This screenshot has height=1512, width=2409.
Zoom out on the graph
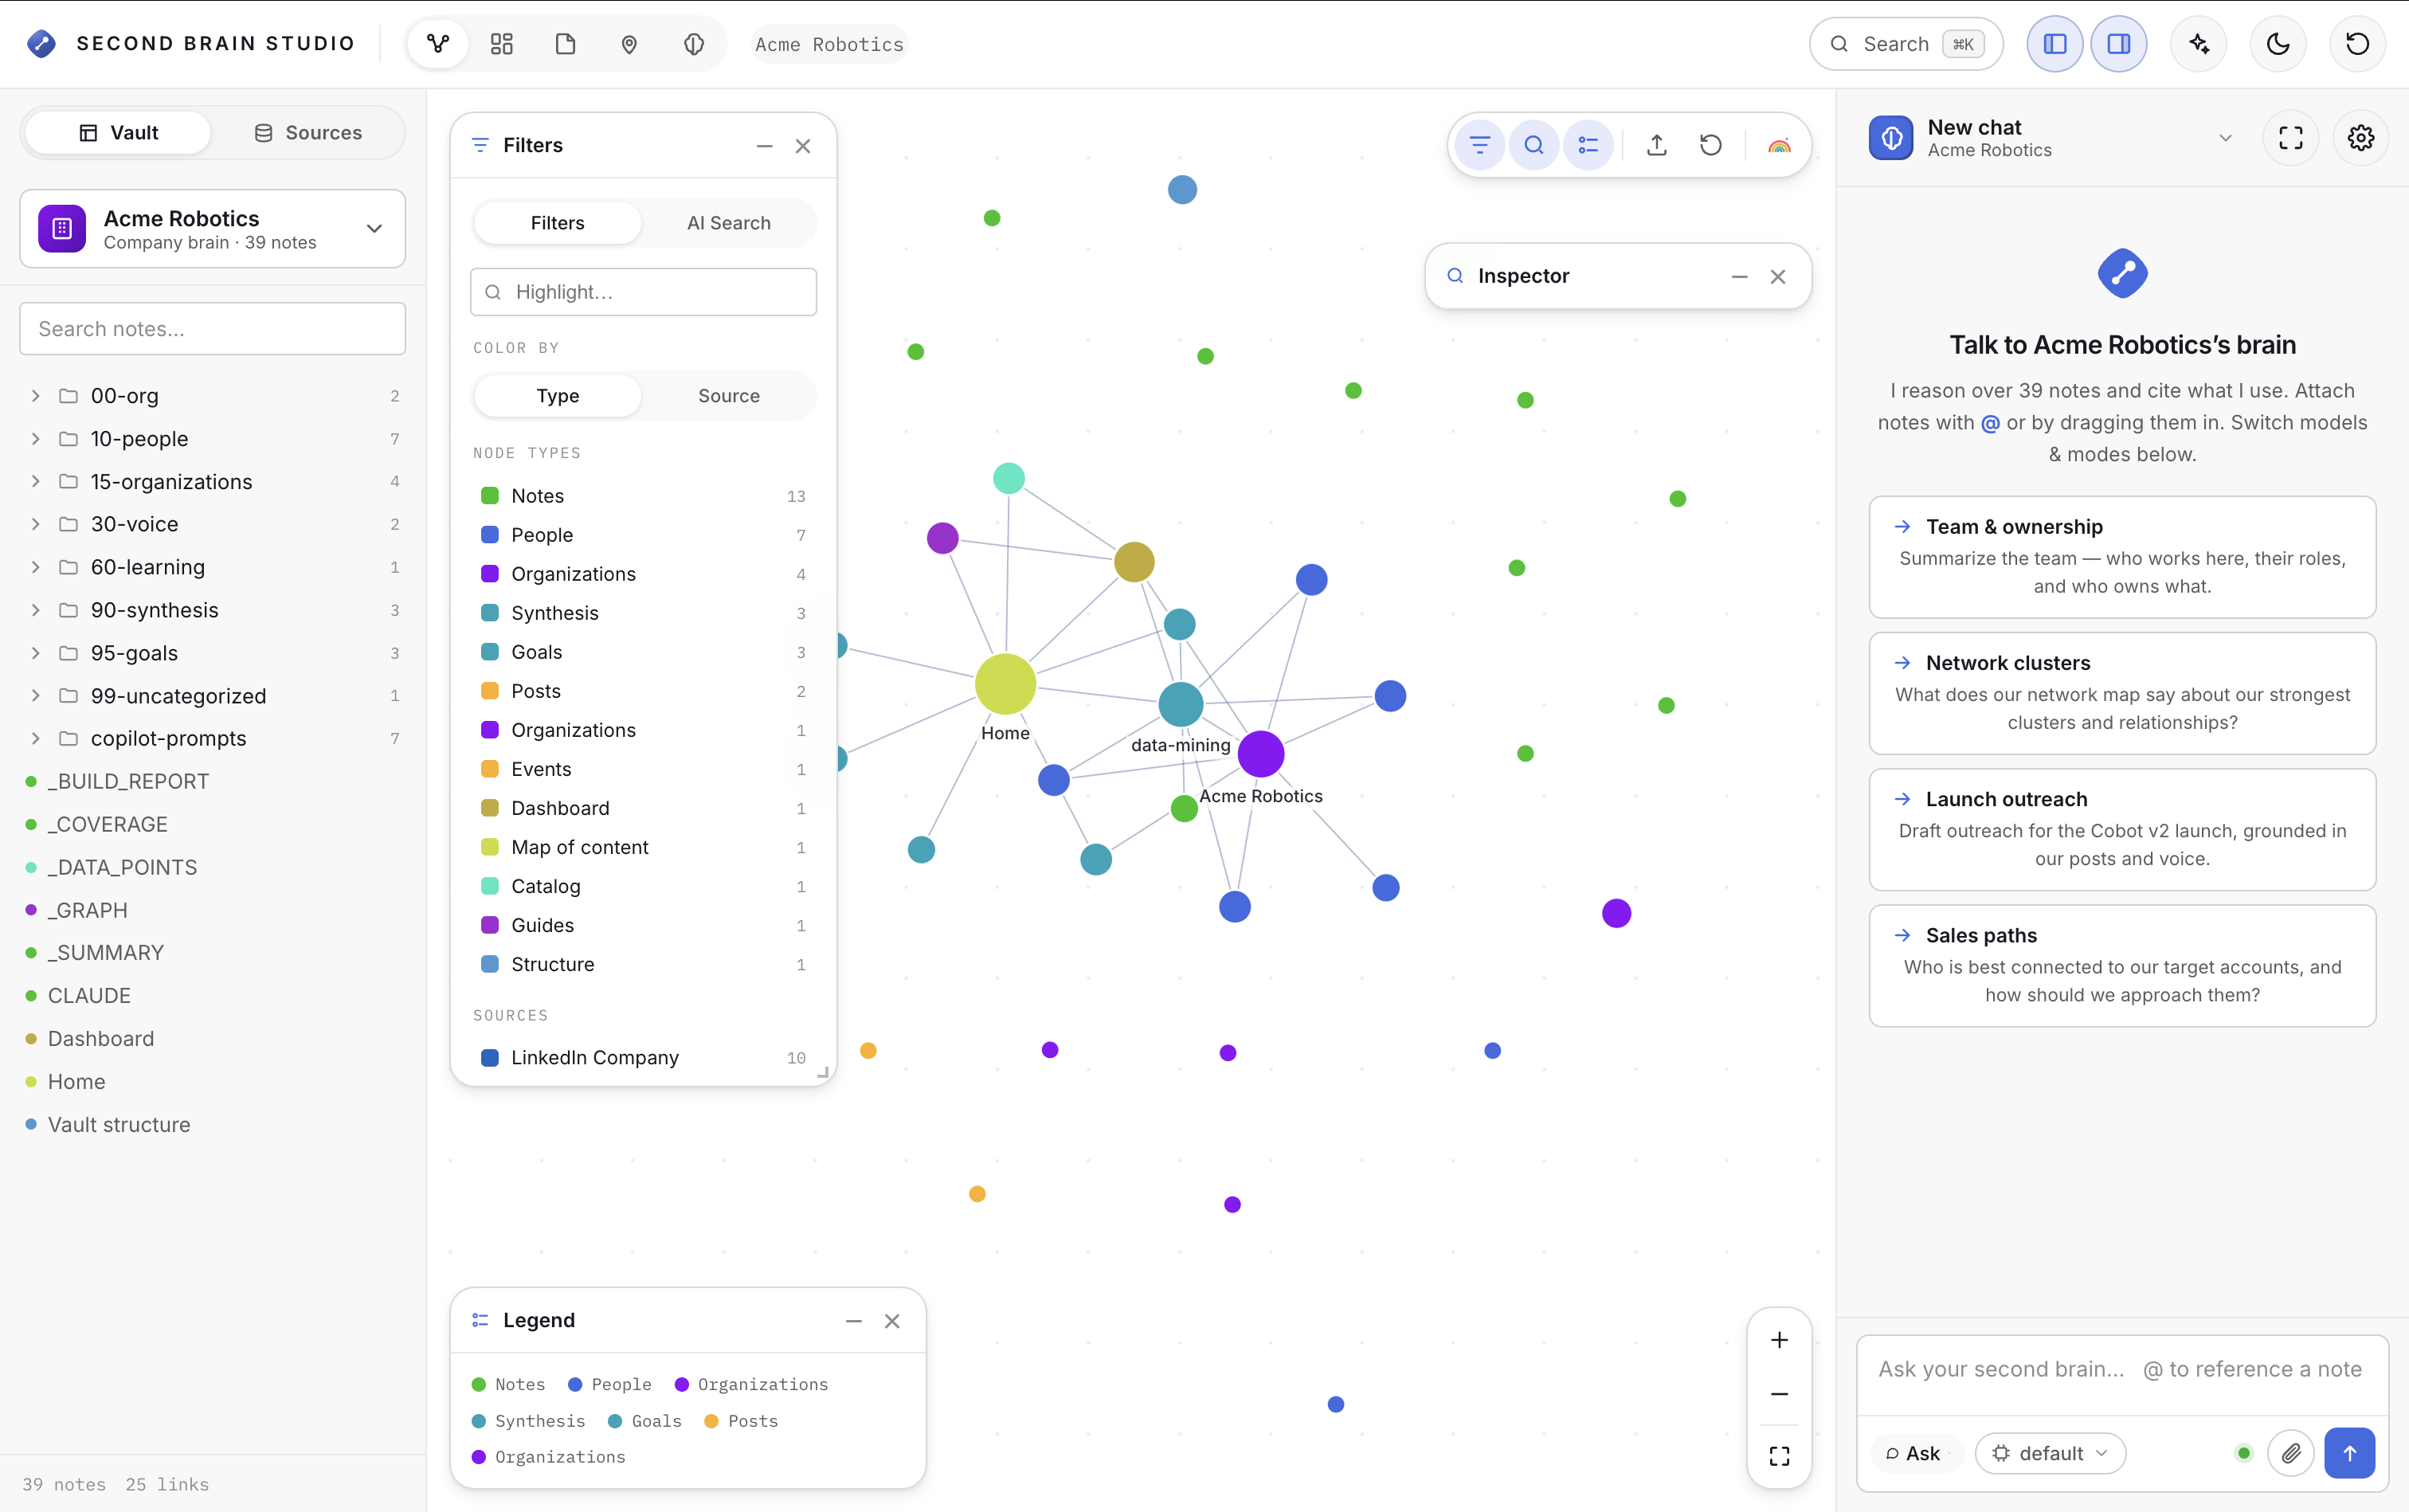click(1779, 1394)
